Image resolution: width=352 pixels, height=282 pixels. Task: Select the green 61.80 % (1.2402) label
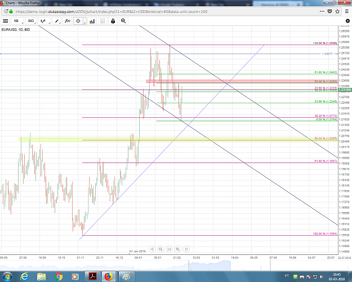pos(326,72)
